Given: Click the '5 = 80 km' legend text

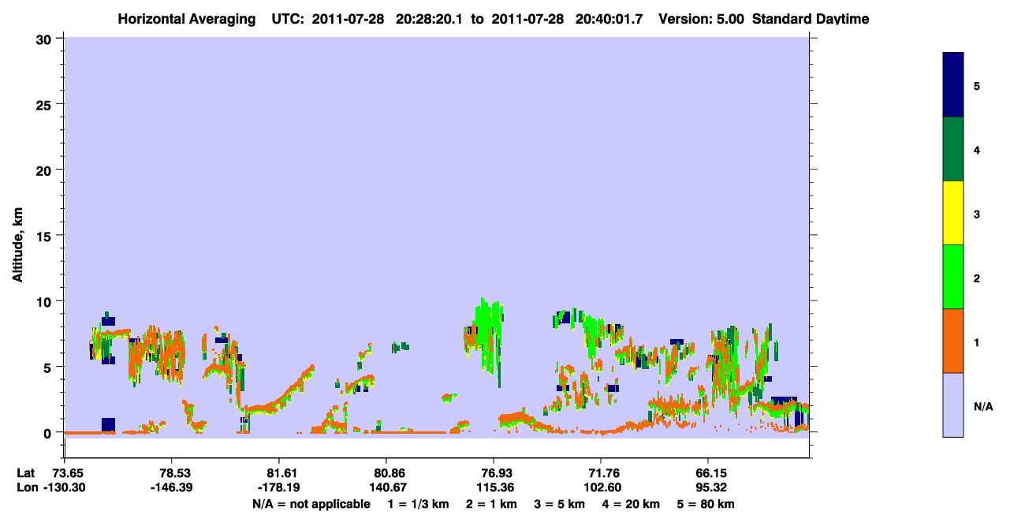Looking at the screenshot, I should click(706, 504).
